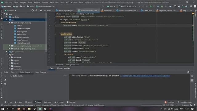
Task: Switch to the Build Analyzer tab
Action: tap(41, 72)
